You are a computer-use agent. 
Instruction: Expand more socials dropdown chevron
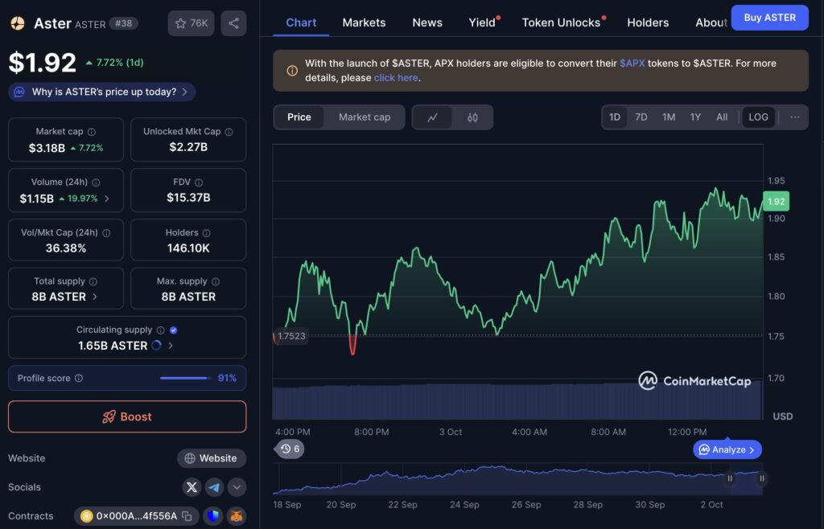(x=237, y=487)
